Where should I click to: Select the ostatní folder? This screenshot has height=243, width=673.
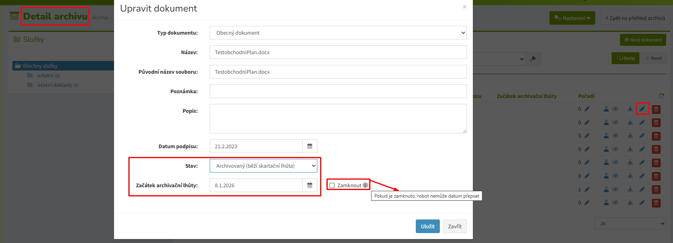(x=45, y=75)
